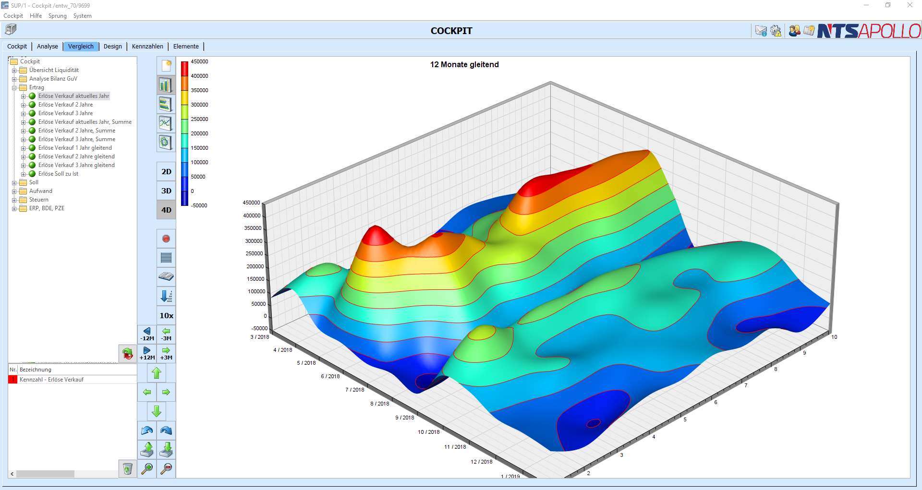This screenshot has height=490, width=922.
Task: Select the radar chart type icon
Action: [x=166, y=143]
